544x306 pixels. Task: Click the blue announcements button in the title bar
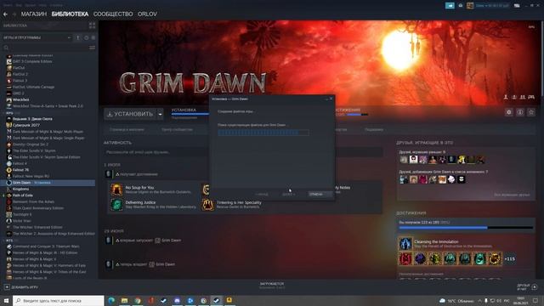coord(450,6)
